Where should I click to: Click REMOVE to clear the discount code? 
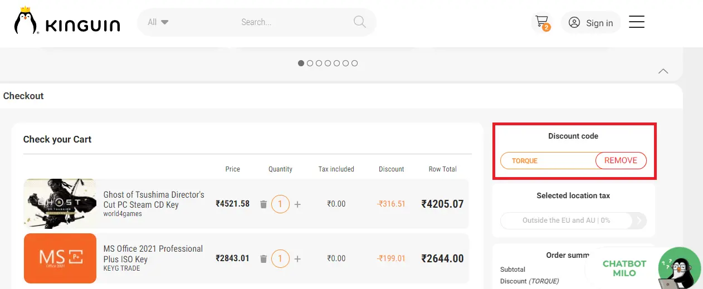point(621,160)
